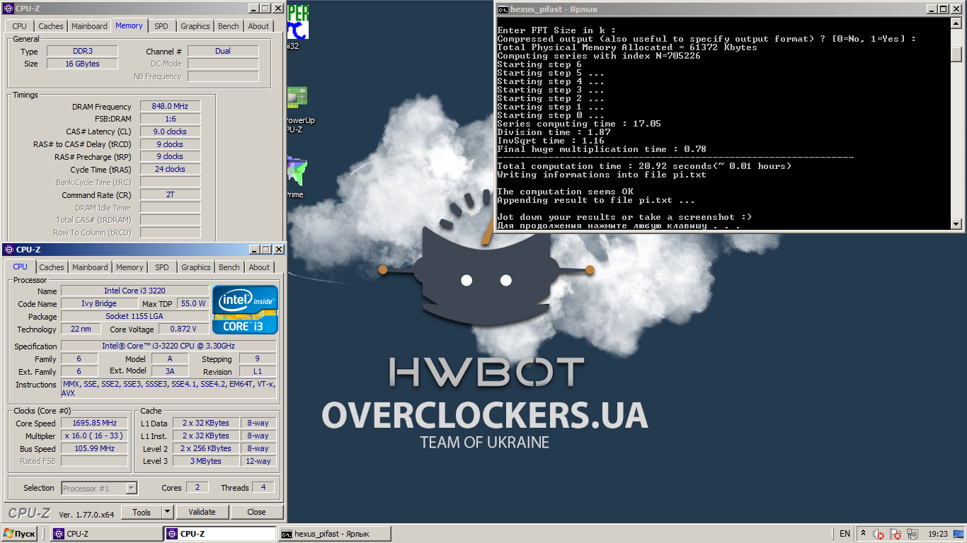Minimize the hexus_pifast console window

(x=931, y=9)
